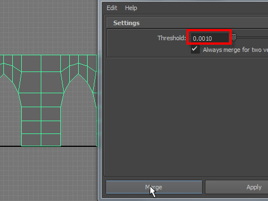Toggle the Always merge for two vertices checkbox
268x201 pixels.
[x=195, y=49]
